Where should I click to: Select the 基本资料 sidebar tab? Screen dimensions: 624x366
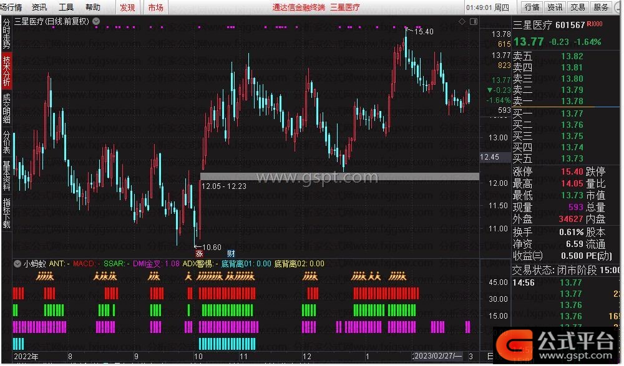[x=6, y=176]
